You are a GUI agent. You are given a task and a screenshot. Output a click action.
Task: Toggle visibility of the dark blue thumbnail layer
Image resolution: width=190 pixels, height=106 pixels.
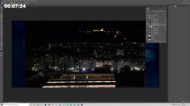(x=147, y=38)
